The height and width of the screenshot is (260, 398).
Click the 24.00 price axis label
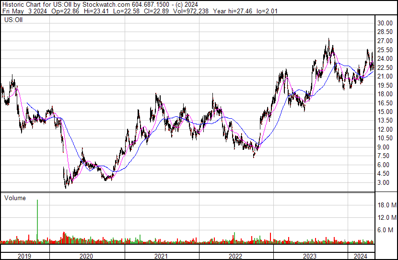coord(385,58)
